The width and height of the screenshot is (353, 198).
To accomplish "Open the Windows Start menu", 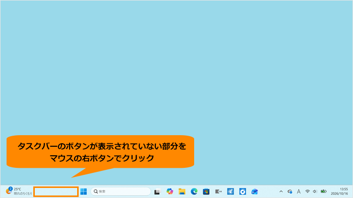I will point(84,191).
